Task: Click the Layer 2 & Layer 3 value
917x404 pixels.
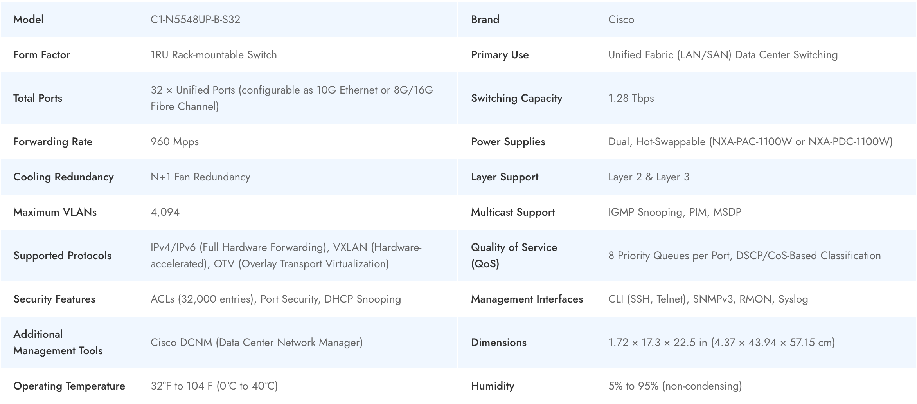Action: coord(649,177)
